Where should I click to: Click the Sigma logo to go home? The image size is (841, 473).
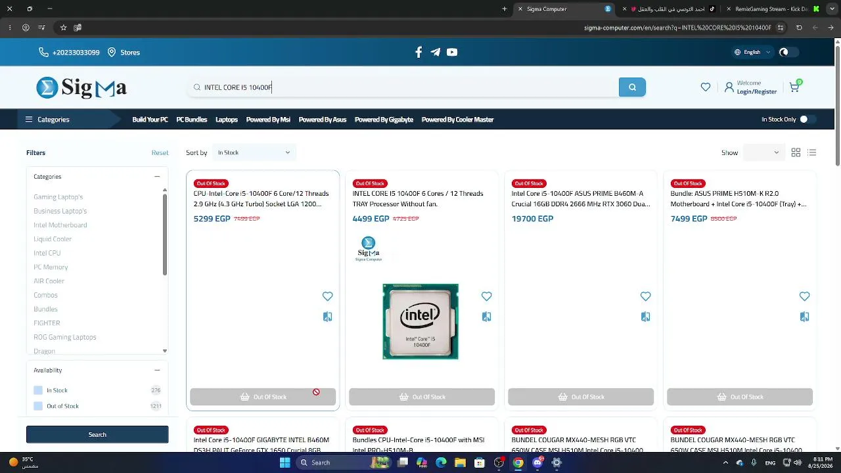81,87
